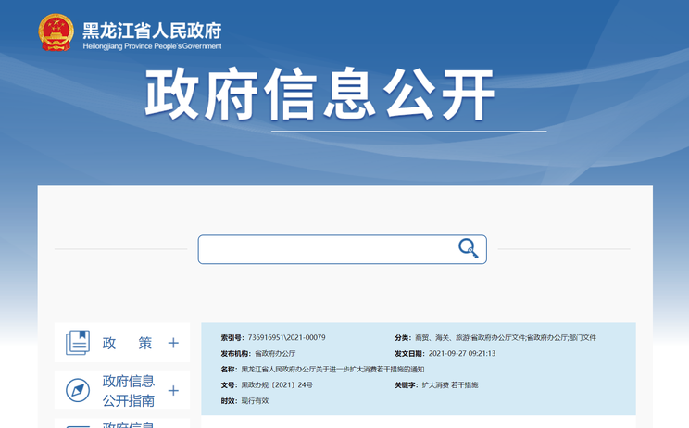Click the national emblem logo

click(56, 32)
